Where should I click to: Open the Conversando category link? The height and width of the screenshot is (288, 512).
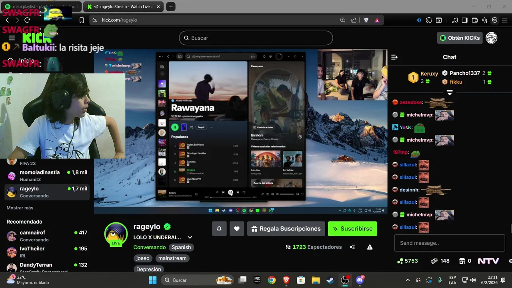[150, 247]
